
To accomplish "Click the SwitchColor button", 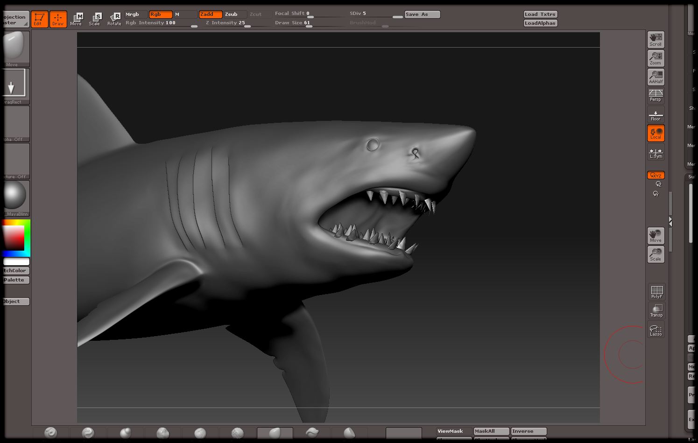I will point(15,271).
